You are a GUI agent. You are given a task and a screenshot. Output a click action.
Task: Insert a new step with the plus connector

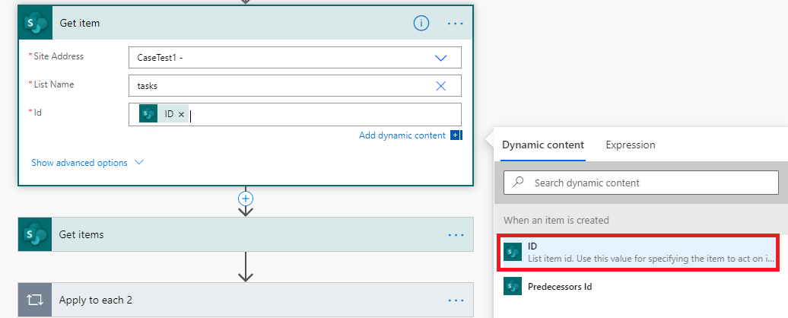pyautogui.click(x=245, y=199)
